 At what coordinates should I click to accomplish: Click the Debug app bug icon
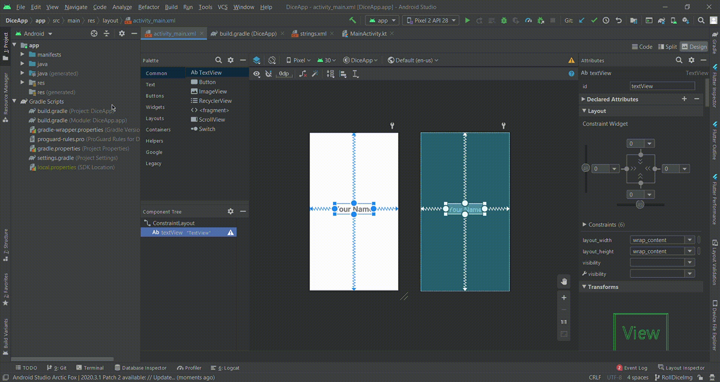[x=504, y=20]
